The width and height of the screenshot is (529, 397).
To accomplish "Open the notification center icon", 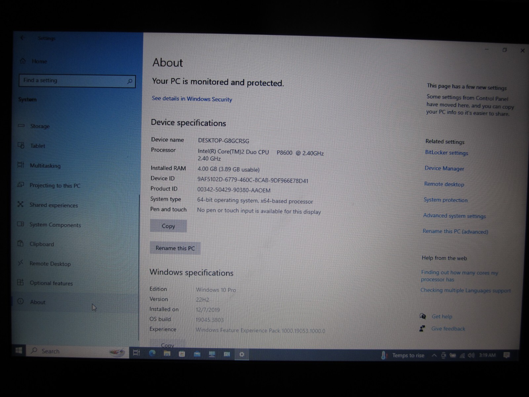I will [506, 355].
